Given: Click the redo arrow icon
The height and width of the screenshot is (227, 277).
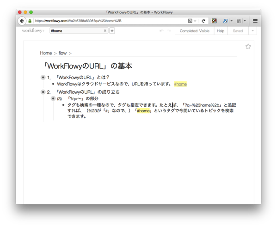Looking at the screenshot, I should (169, 31).
